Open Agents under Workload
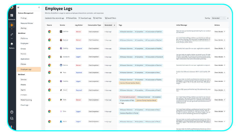 [23, 90]
